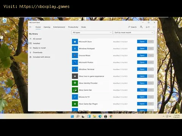Select Installed in My library

tap(36, 43)
